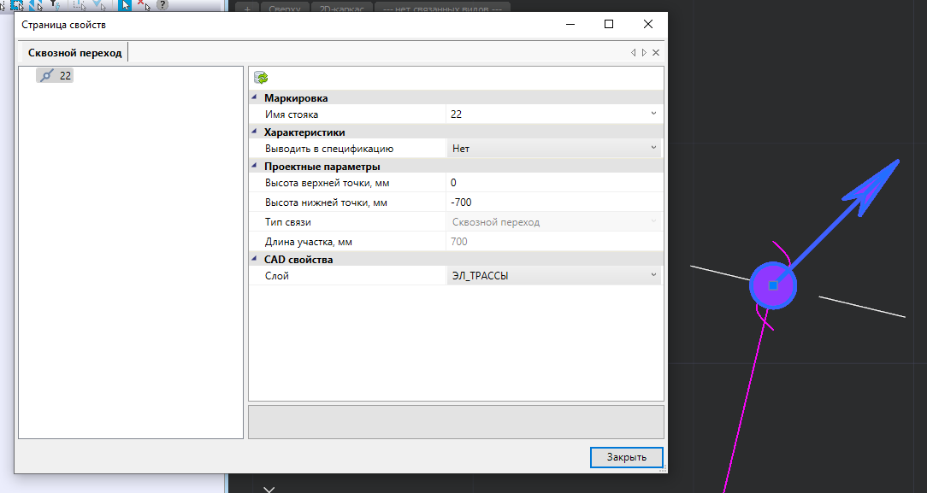927x493 pixels.
Task: Click the help question mark icon
Action: pyautogui.click(x=162, y=5)
